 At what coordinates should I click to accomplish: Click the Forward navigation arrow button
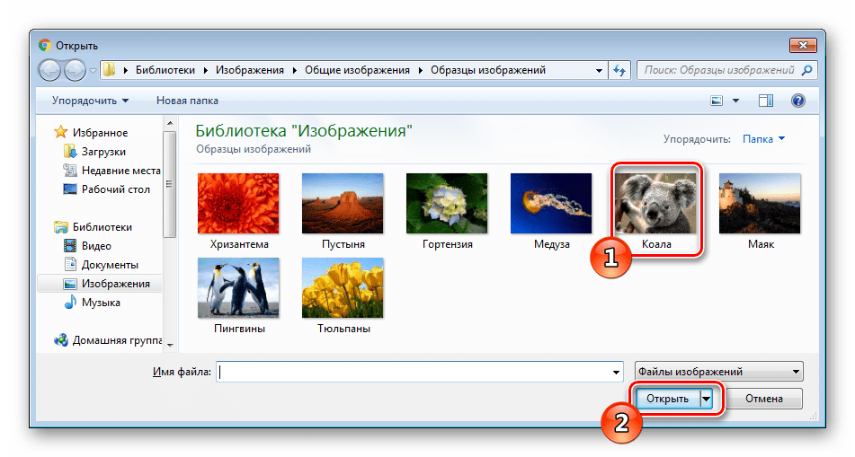click(x=75, y=70)
